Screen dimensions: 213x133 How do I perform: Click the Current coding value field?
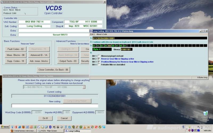click(x=55, y=96)
